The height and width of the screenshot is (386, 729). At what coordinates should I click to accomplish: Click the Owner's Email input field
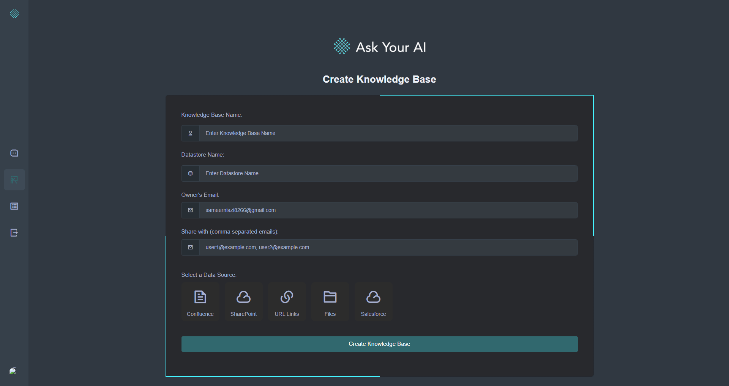(388, 210)
